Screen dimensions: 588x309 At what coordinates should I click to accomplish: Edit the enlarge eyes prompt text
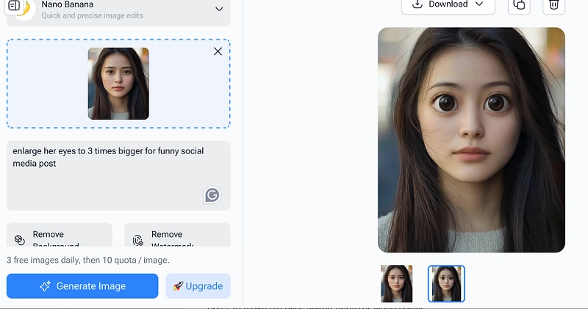click(118, 175)
